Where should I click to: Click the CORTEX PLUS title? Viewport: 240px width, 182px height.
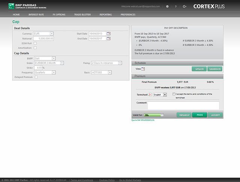click(209, 6)
